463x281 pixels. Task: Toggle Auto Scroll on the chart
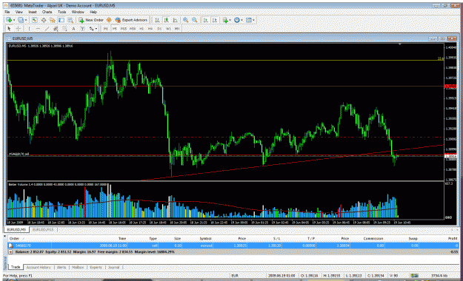point(206,20)
